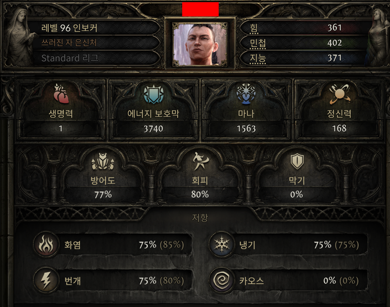Screen dimensions: 390x307
Task: Select the lightning bolt resistance icon
Action: (x=46, y=280)
